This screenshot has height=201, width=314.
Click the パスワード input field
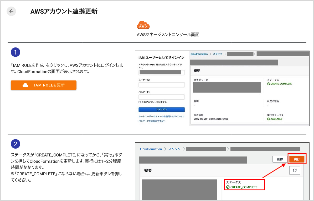coord(161,97)
